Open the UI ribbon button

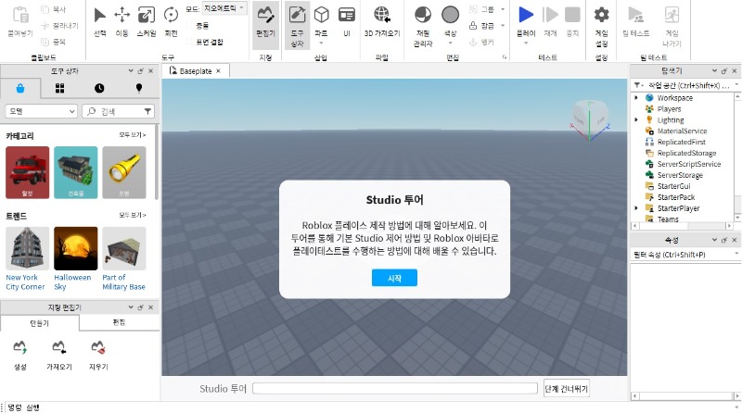(x=347, y=21)
